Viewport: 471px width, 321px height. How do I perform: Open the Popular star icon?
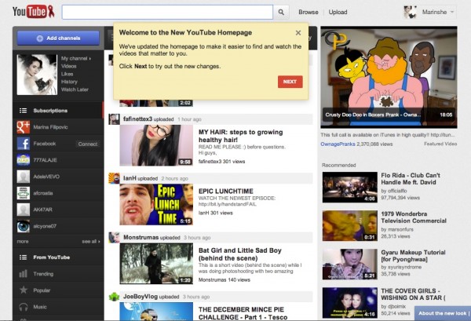[23, 290]
